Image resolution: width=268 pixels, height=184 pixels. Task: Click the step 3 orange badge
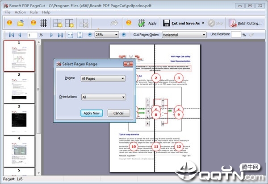(129, 23)
